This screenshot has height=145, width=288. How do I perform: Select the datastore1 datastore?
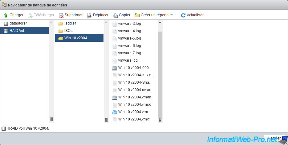[18, 23]
